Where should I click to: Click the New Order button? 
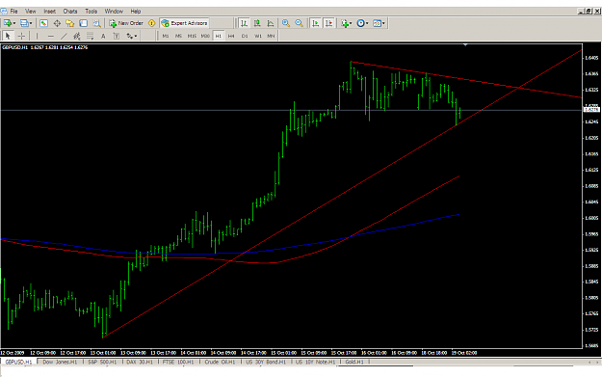click(126, 23)
